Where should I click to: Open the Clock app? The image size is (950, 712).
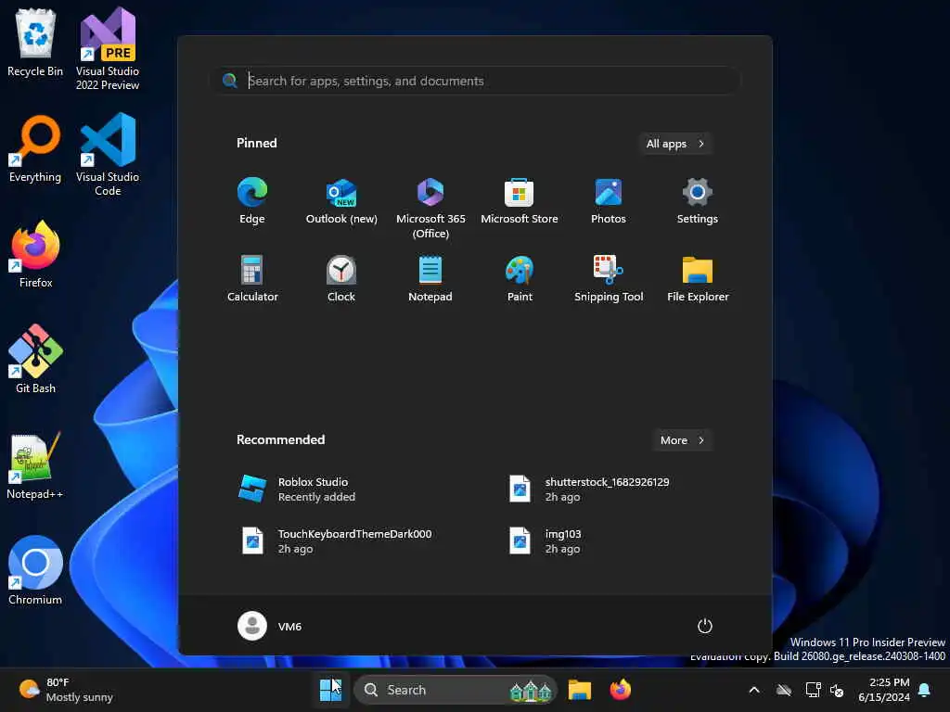coord(341,278)
